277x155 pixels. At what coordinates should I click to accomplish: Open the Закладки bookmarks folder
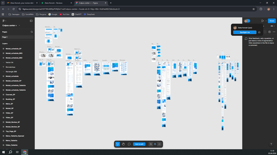pos(14,14)
